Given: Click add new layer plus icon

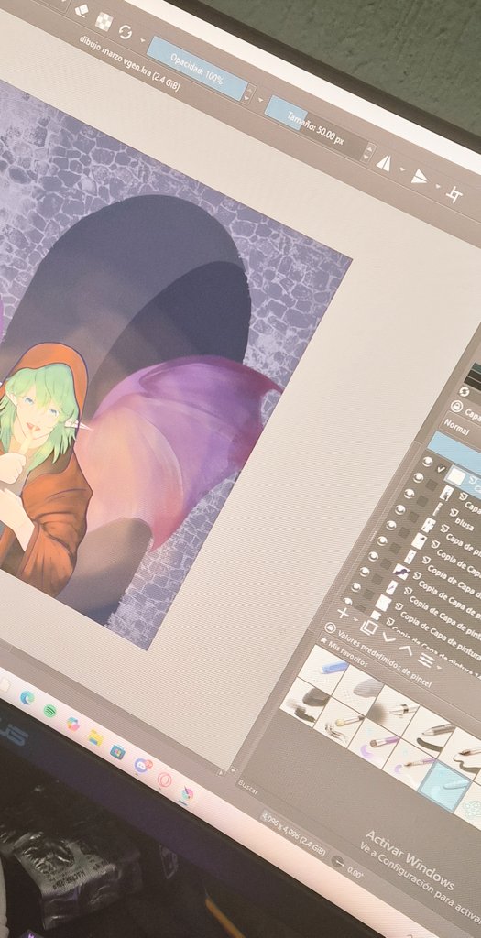Looking at the screenshot, I should 343,613.
